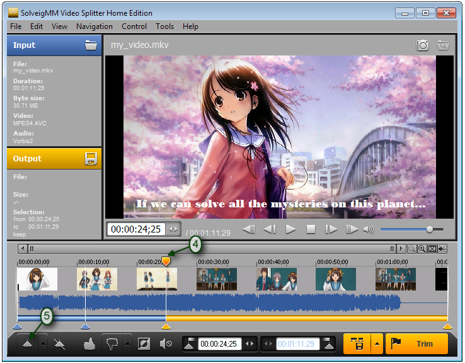Open the Navigation menu
The image size is (465, 363).
(x=95, y=26)
